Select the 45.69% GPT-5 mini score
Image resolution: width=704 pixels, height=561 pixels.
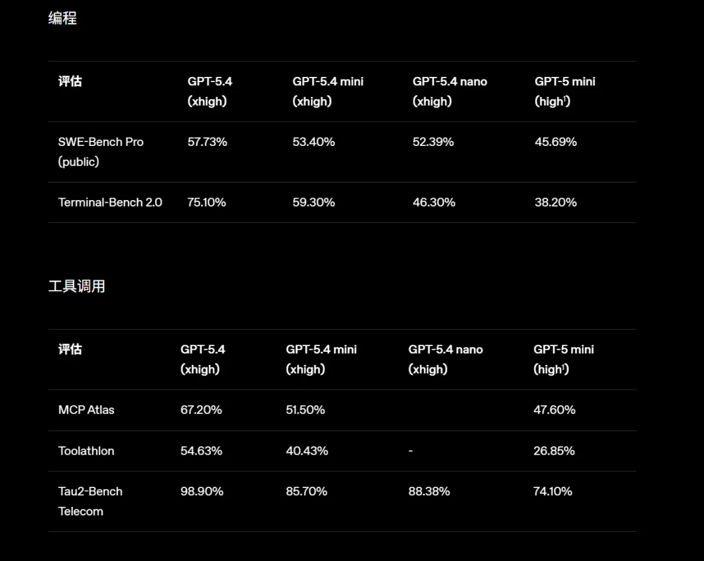pos(555,141)
